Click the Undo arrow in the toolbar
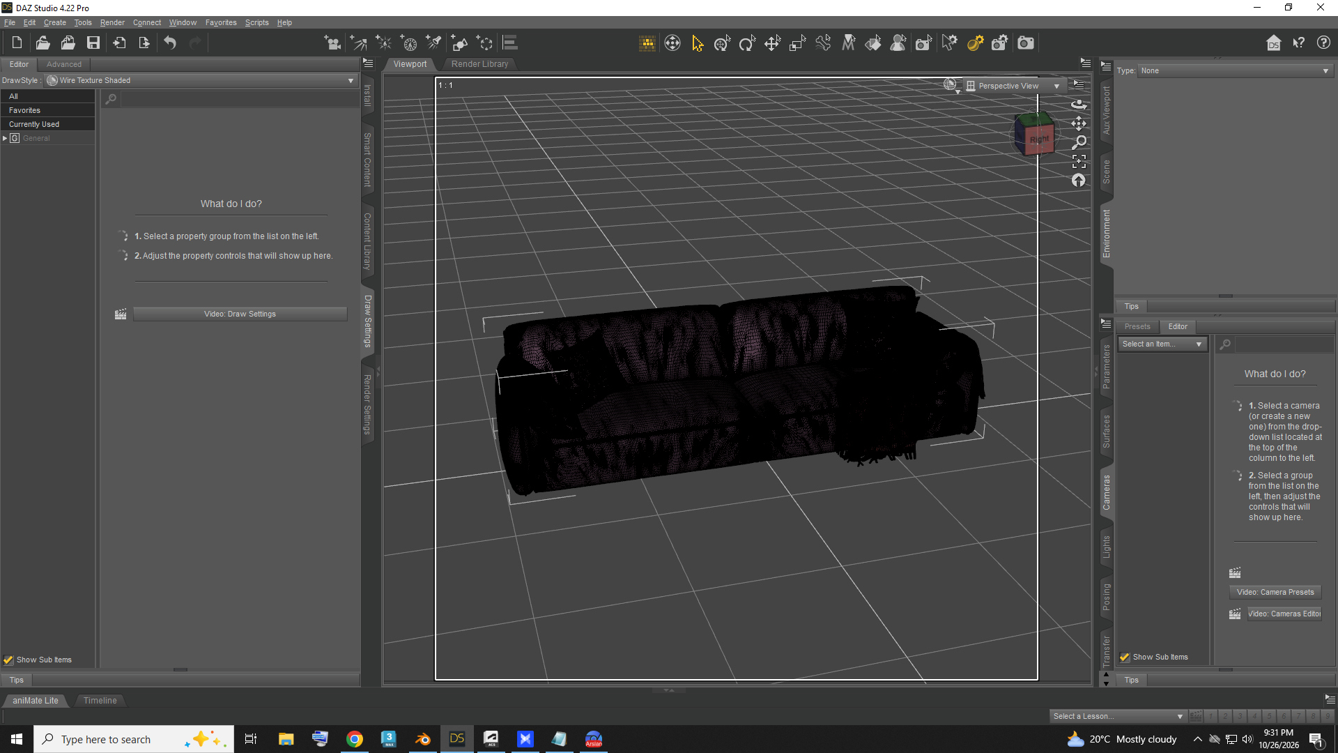This screenshot has width=1338, height=753. tap(170, 43)
